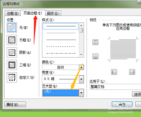Click the 0.5 磅 width field

point(61,79)
